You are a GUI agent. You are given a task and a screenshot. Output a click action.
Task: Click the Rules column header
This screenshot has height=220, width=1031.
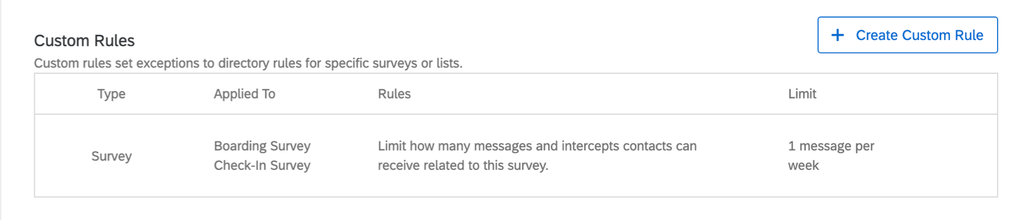tap(394, 94)
